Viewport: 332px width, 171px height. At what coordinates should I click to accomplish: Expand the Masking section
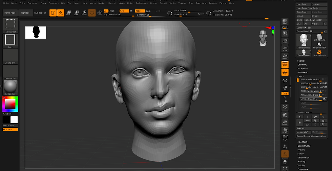[301, 162]
